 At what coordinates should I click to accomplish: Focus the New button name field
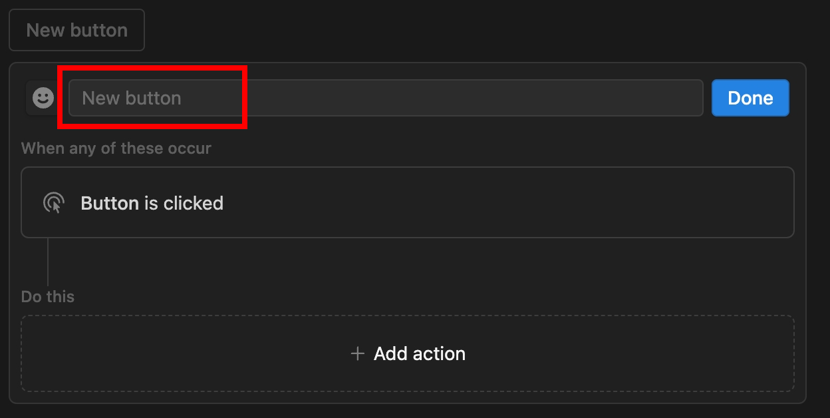point(386,98)
